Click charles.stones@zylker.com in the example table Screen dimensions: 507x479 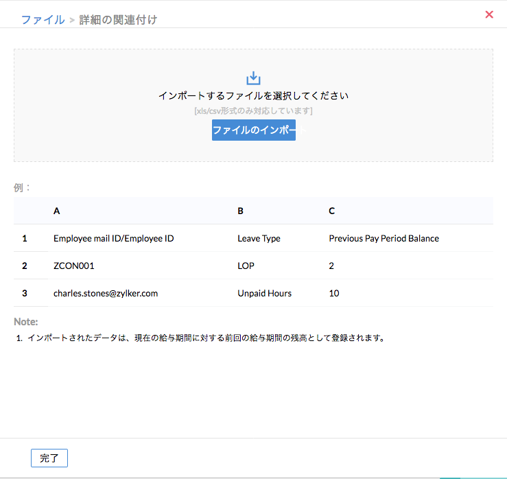pos(106,293)
